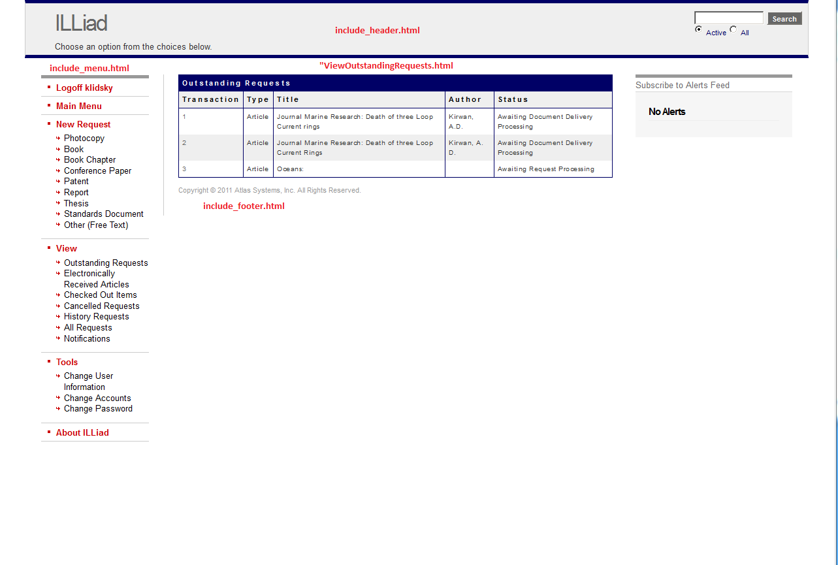Open transaction 3 for the Oceans article
The width and height of the screenshot is (838, 565).
coord(184,169)
